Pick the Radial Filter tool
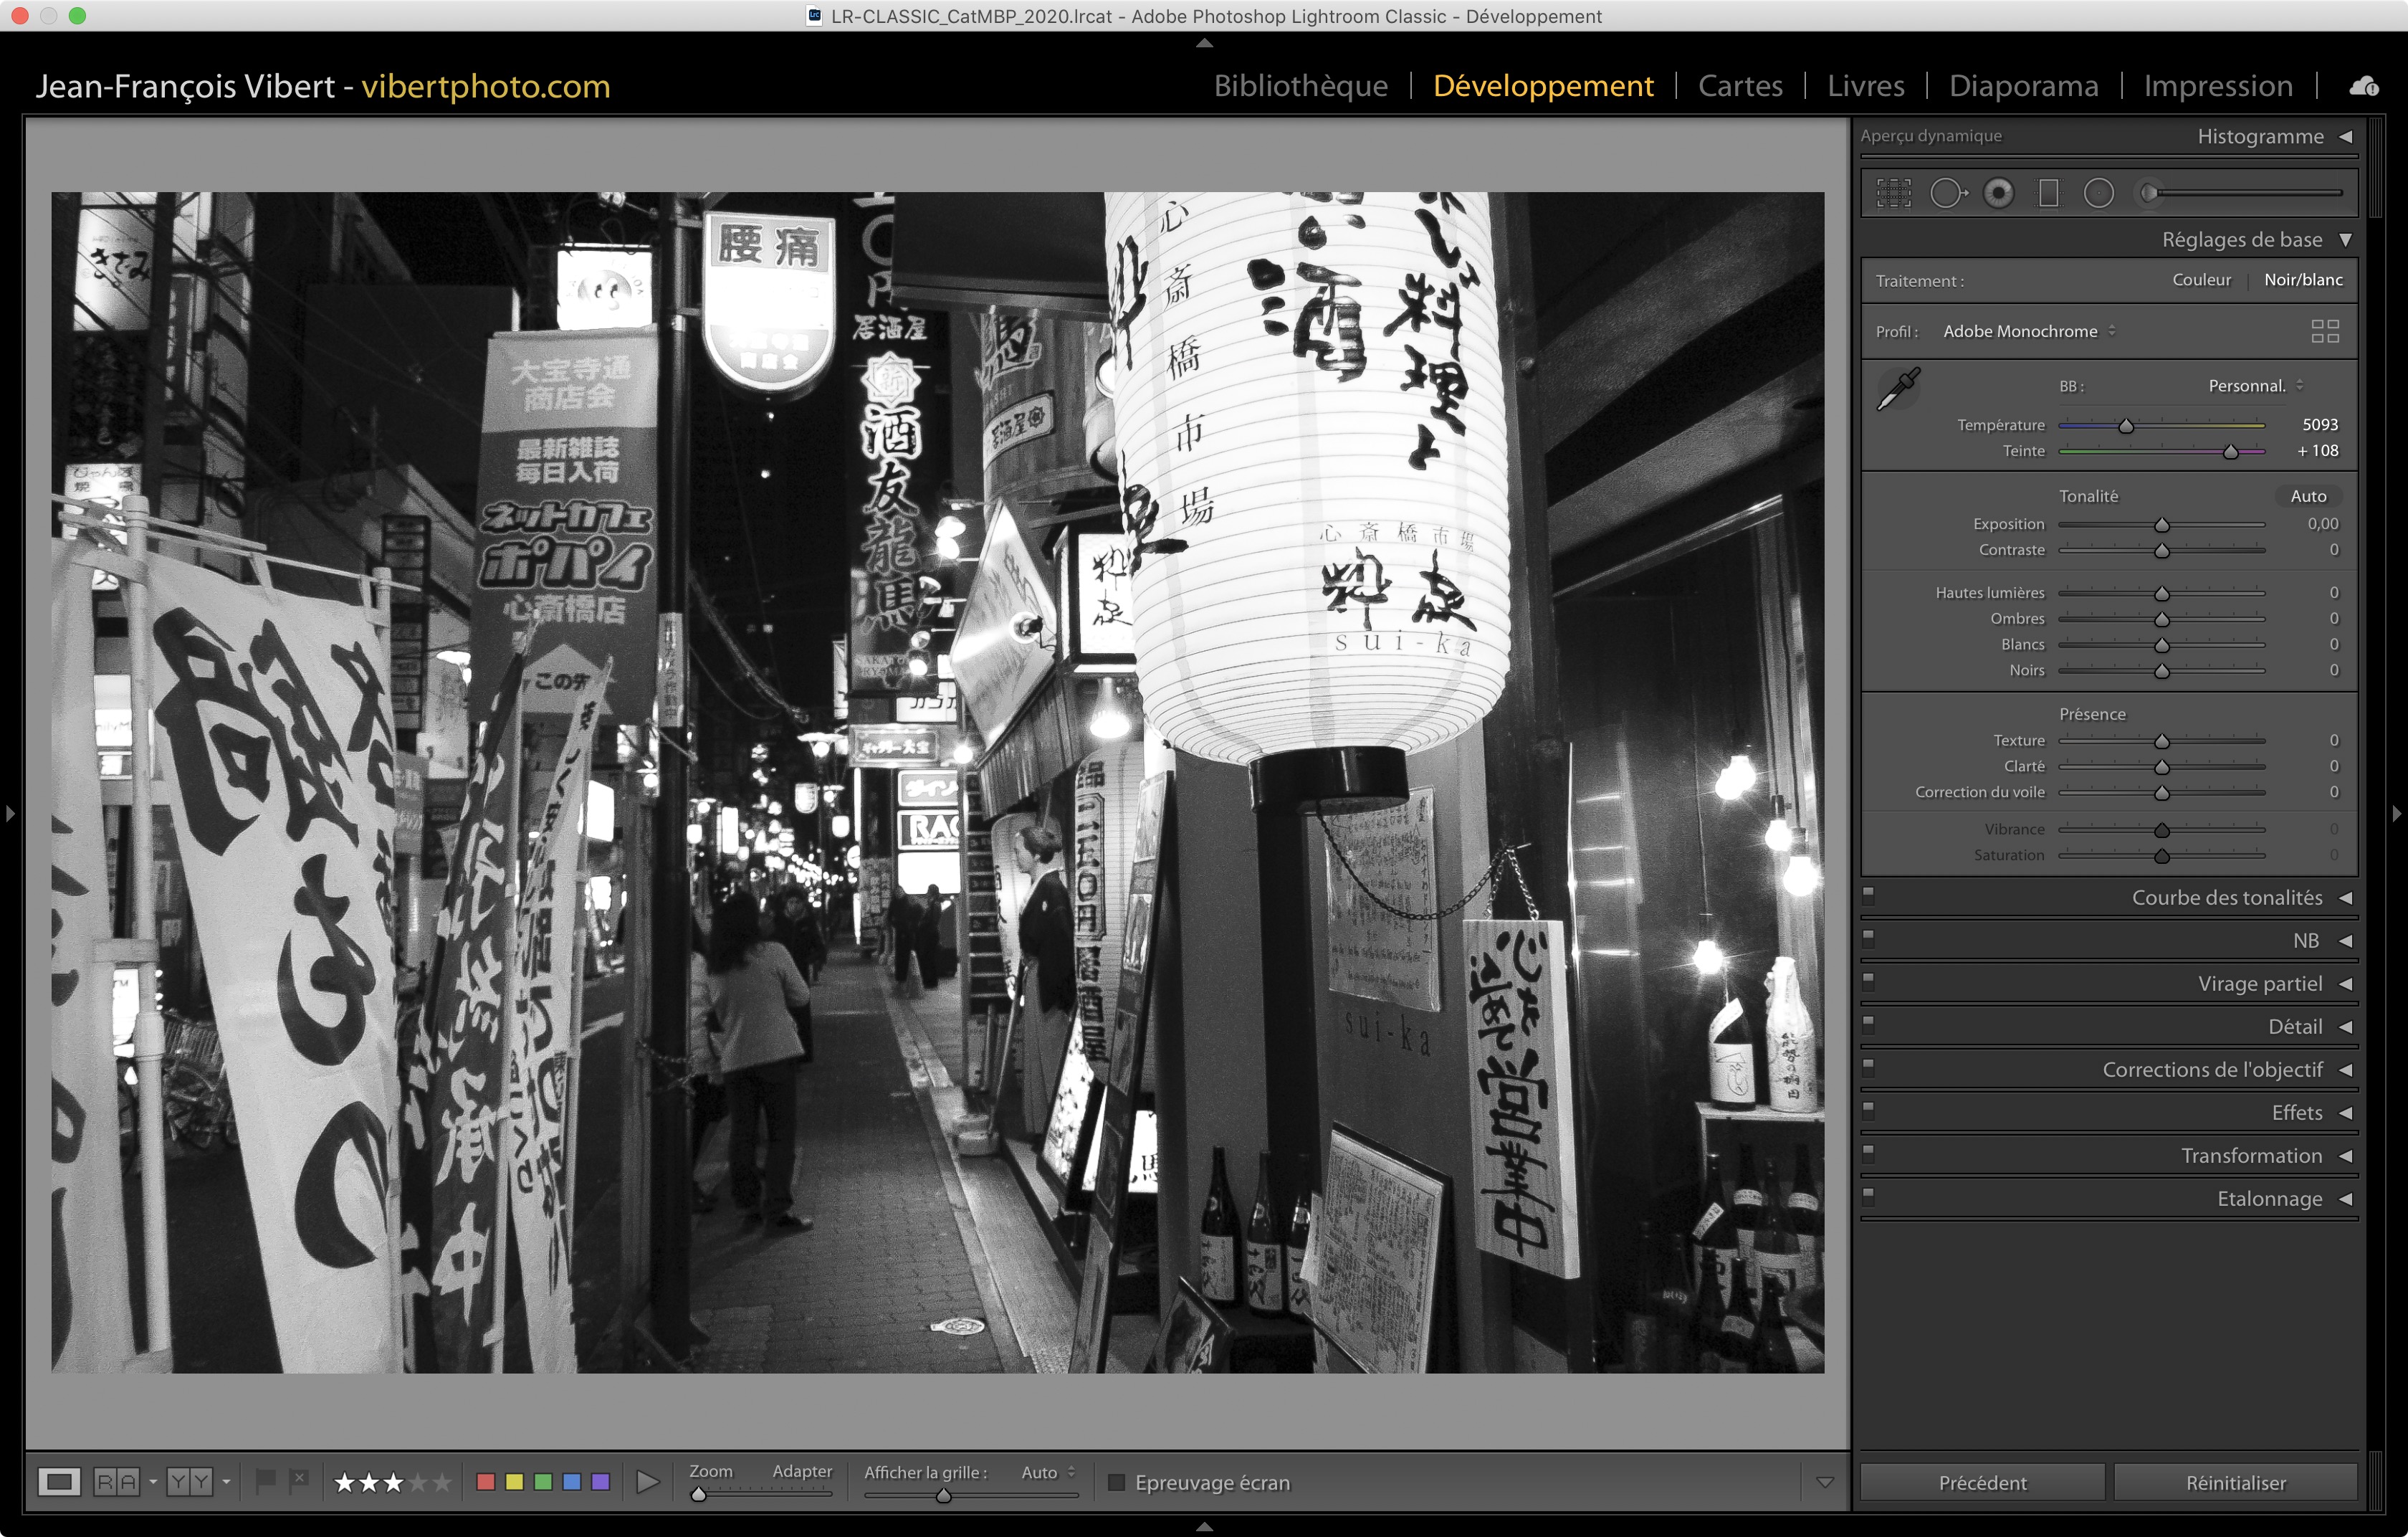2408x1537 pixels. pos(2098,193)
